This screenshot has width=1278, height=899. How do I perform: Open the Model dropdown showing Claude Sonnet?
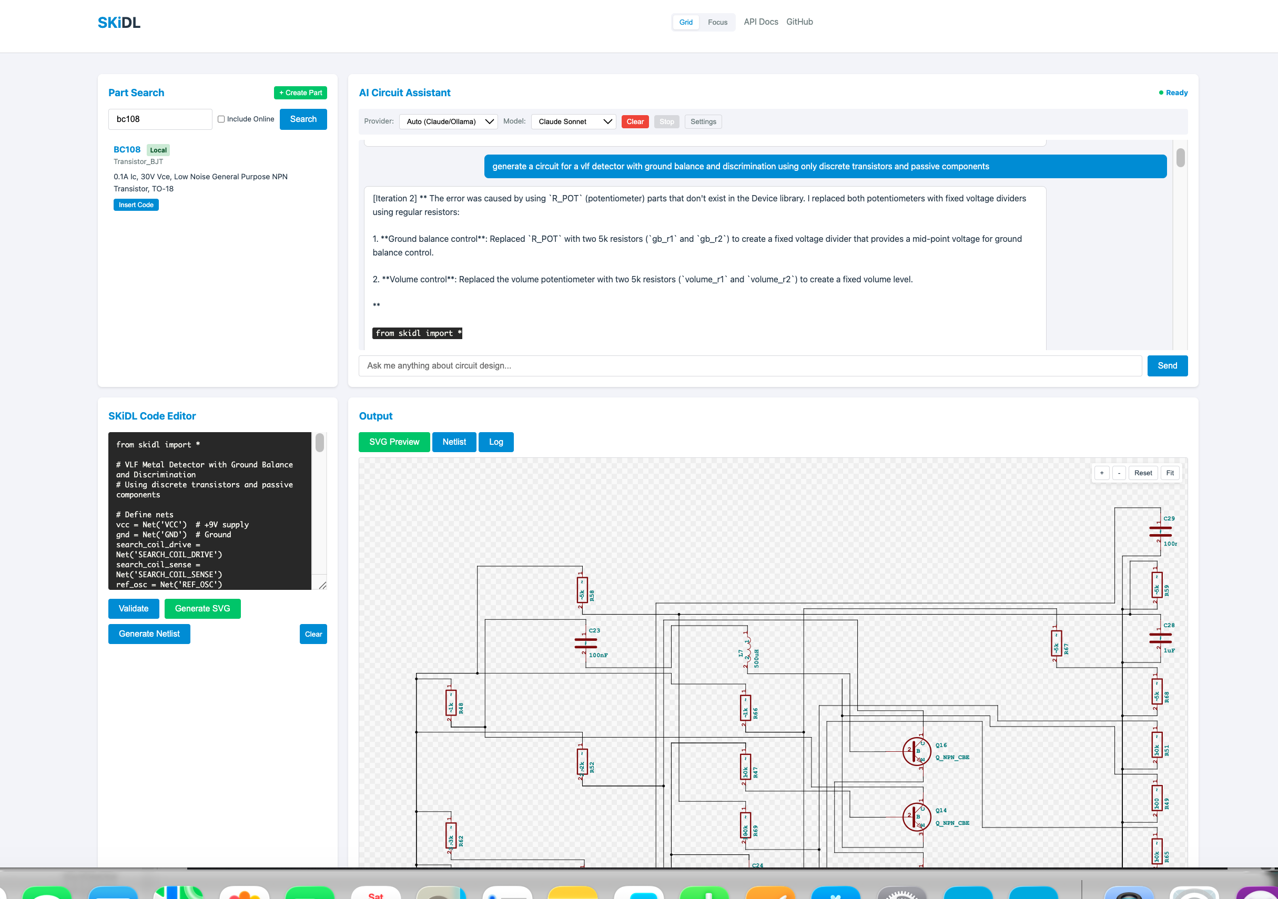click(x=573, y=121)
